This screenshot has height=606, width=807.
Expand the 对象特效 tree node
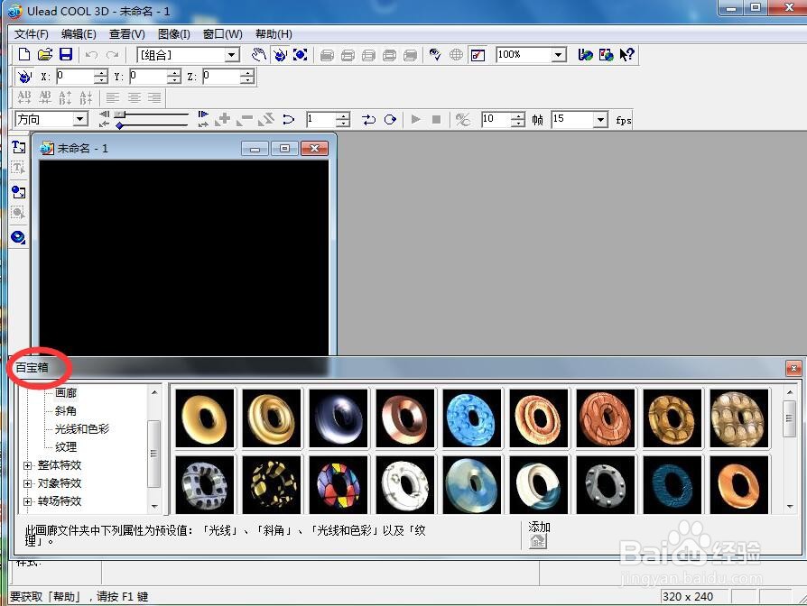(x=27, y=483)
